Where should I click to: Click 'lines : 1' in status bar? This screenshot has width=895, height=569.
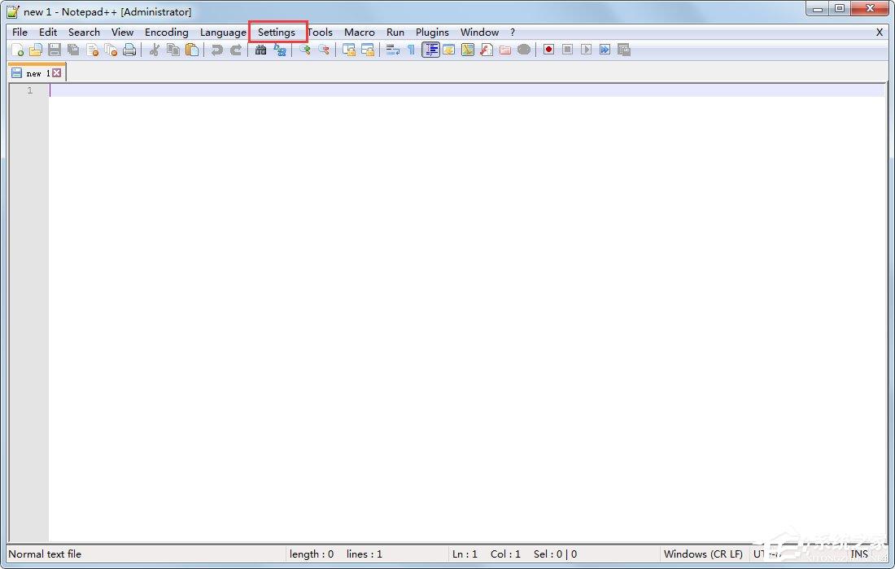(x=365, y=554)
